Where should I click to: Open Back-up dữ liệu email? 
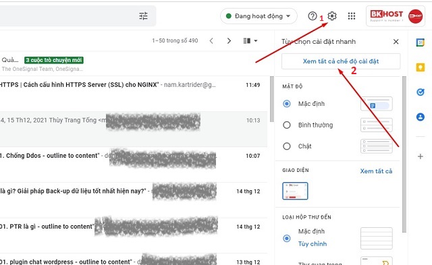[x=134, y=200]
